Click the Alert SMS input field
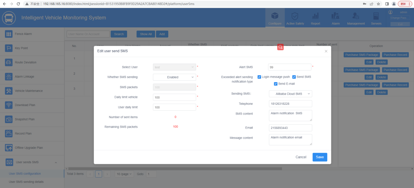Viewport: 414px width, 188px height. pos(290,67)
